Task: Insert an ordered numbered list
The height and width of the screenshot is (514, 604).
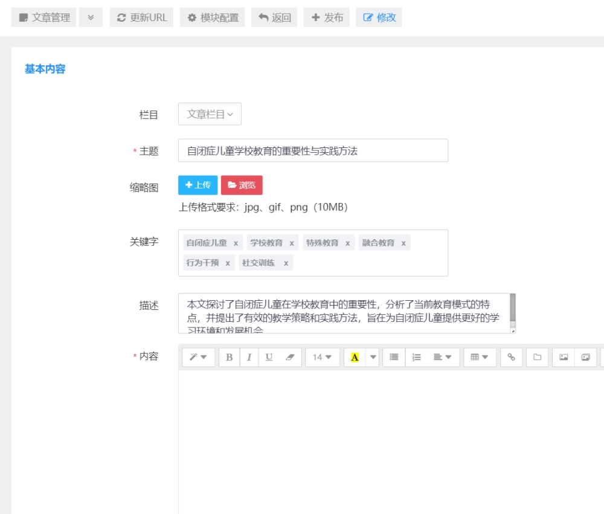Action: point(416,357)
